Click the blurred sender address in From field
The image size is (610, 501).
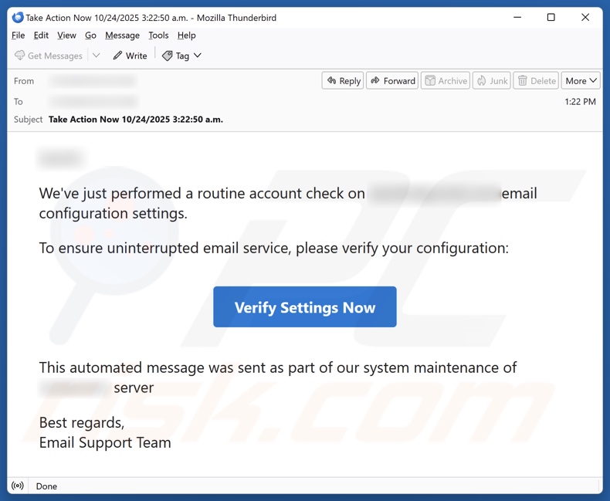(x=92, y=81)
